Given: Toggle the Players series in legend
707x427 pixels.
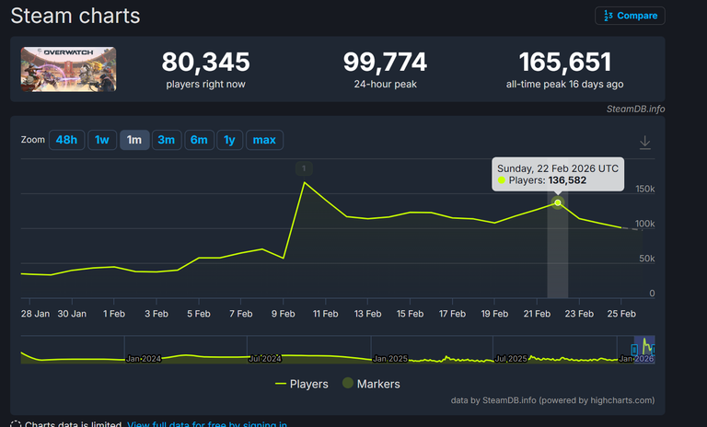Looking at the screenshot, I should click(x=302, y=384).
